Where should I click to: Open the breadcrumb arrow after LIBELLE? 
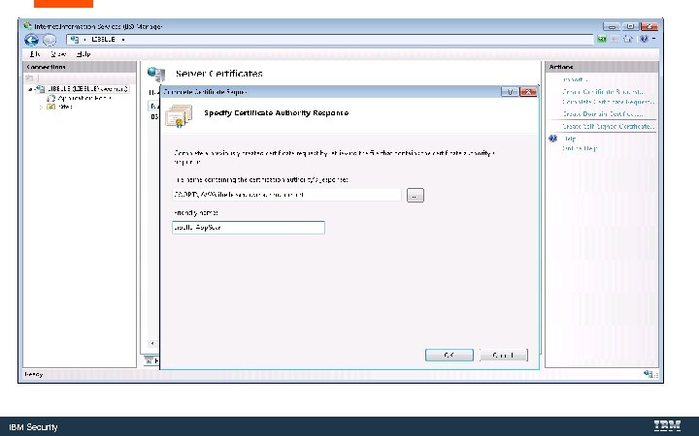point(123,40)
